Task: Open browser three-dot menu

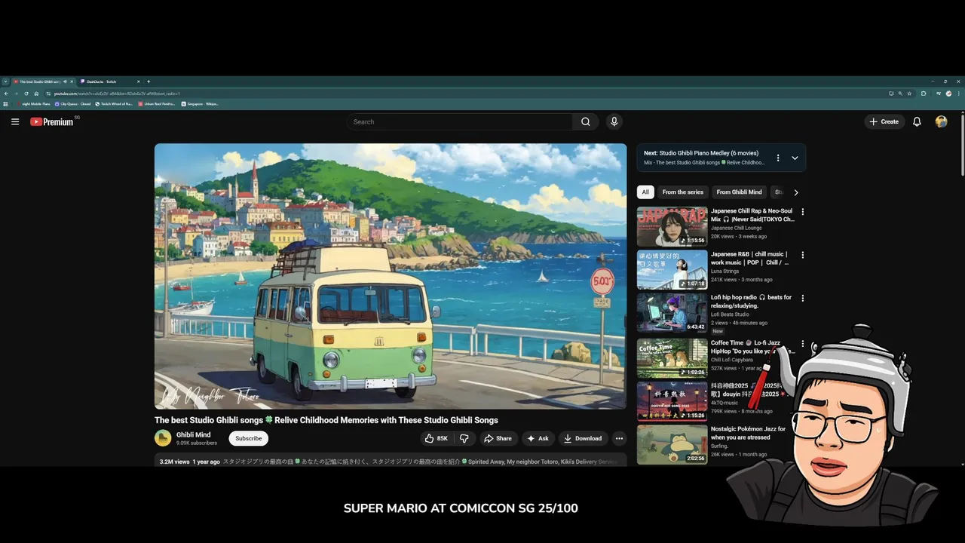Action: (x=959, y=94)
